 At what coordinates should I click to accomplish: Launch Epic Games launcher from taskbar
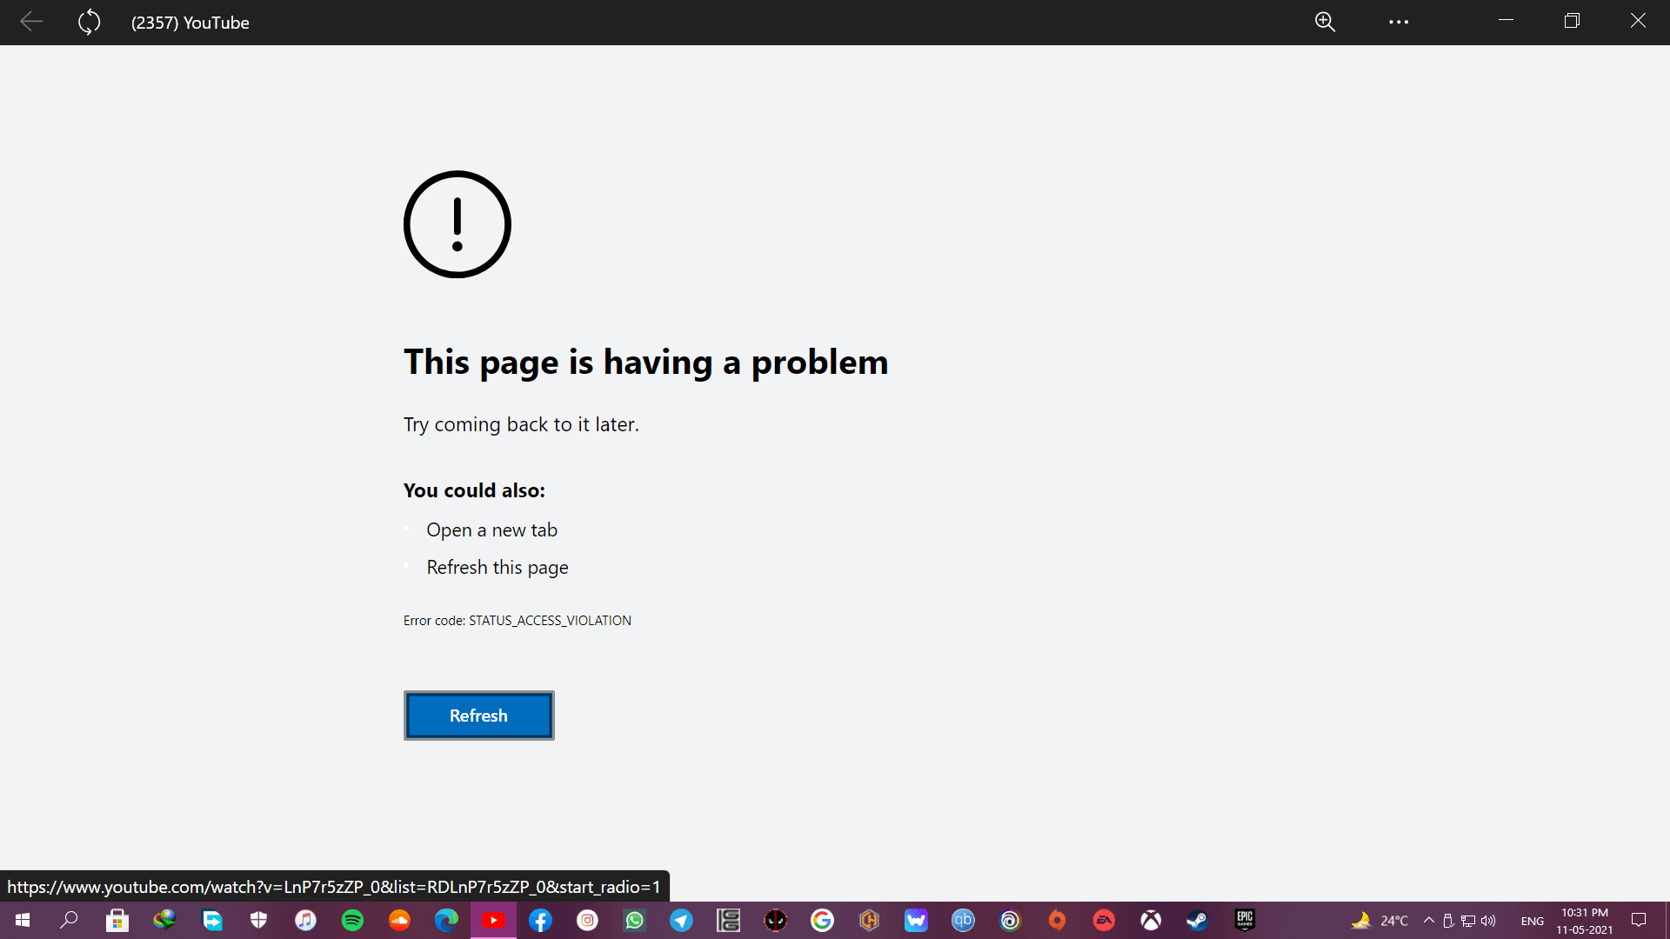click(1245, 920)
